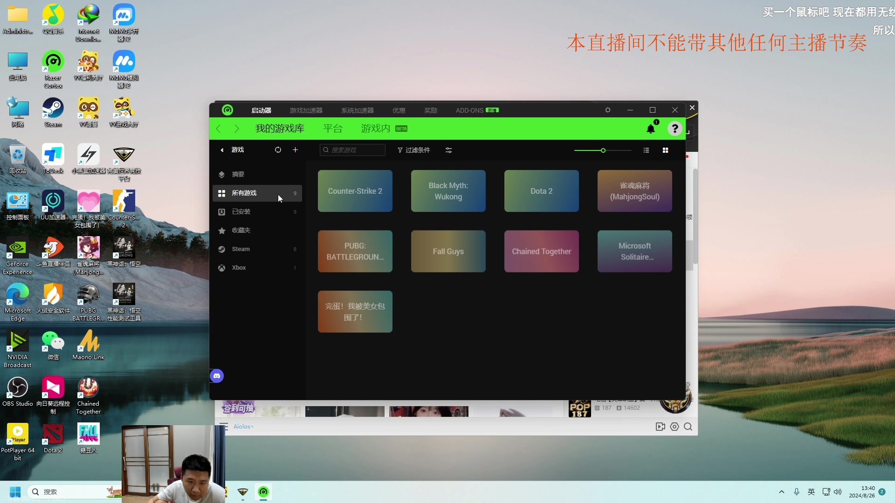
Task: Click 游戏加速器 tab in launcher
Action: click(x=306, y=110)
